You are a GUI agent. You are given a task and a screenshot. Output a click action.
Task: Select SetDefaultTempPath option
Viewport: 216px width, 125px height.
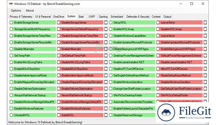(x=80, y=56)
